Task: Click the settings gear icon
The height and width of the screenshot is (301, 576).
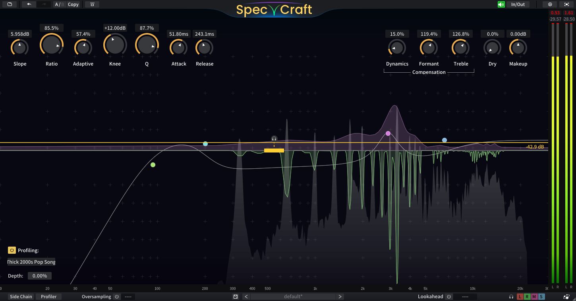Action: tap(550, 4)
